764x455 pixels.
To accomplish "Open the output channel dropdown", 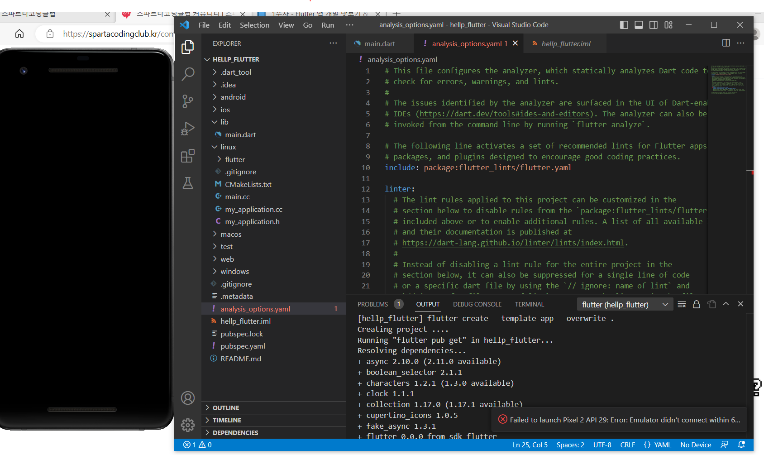I will [x=625, y=305].
